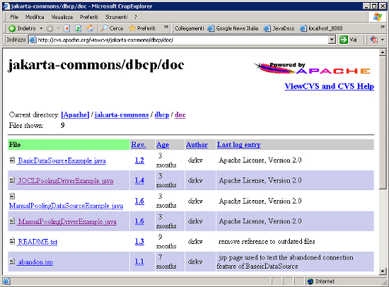Click the Indietro back arrow icon

12,28
